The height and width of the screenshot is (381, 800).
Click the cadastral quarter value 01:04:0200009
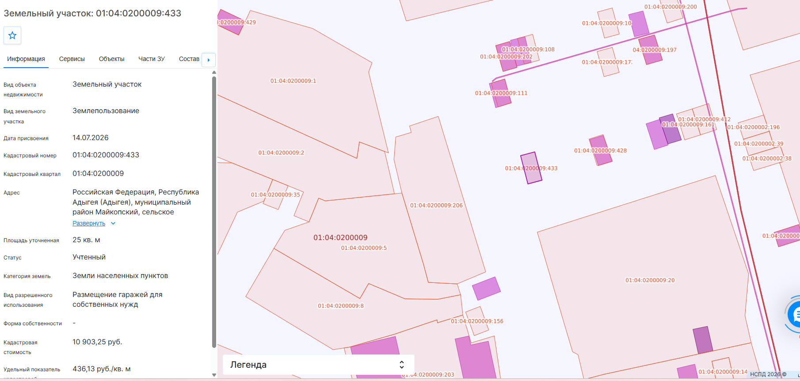tap(98, 174)
